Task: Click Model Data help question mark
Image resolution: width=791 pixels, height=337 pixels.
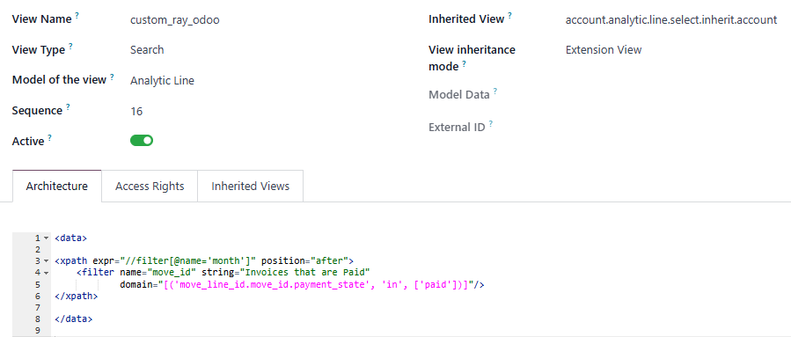Action: click(494, 92)
